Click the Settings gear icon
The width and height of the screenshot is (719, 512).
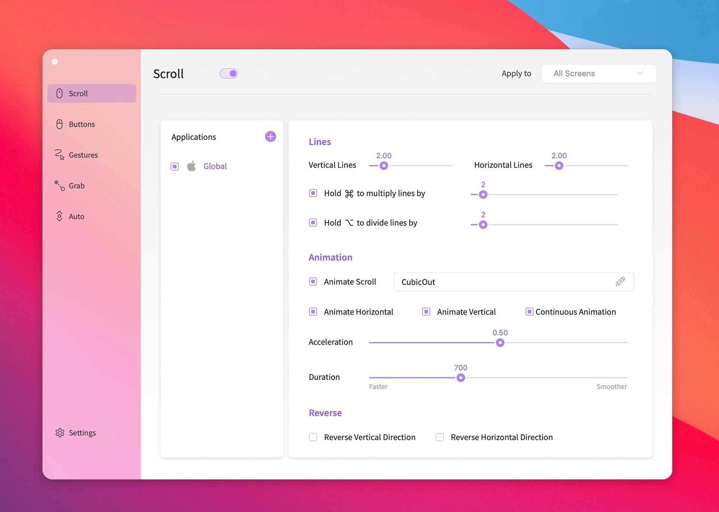tap(60, 433)
